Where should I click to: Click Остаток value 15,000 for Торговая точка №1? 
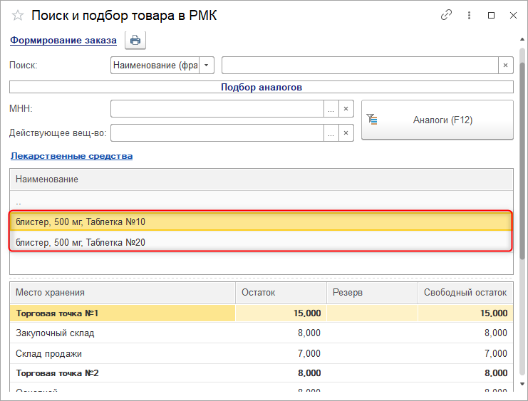pos(307,313)
